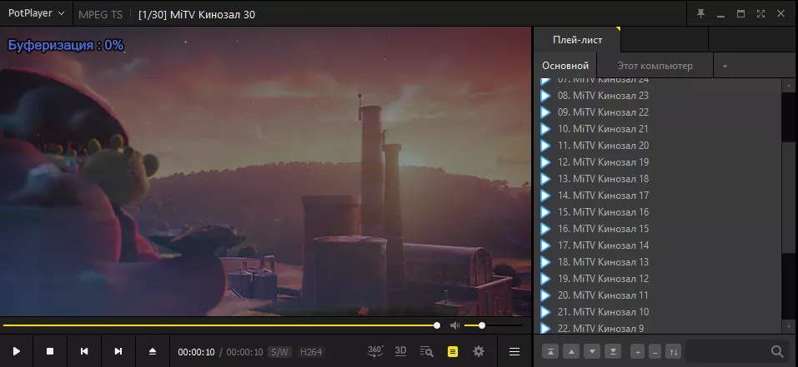Select playlist item 11. MiTV Кинозал 20
The image size is (798, 367).
tap(659, 146)
